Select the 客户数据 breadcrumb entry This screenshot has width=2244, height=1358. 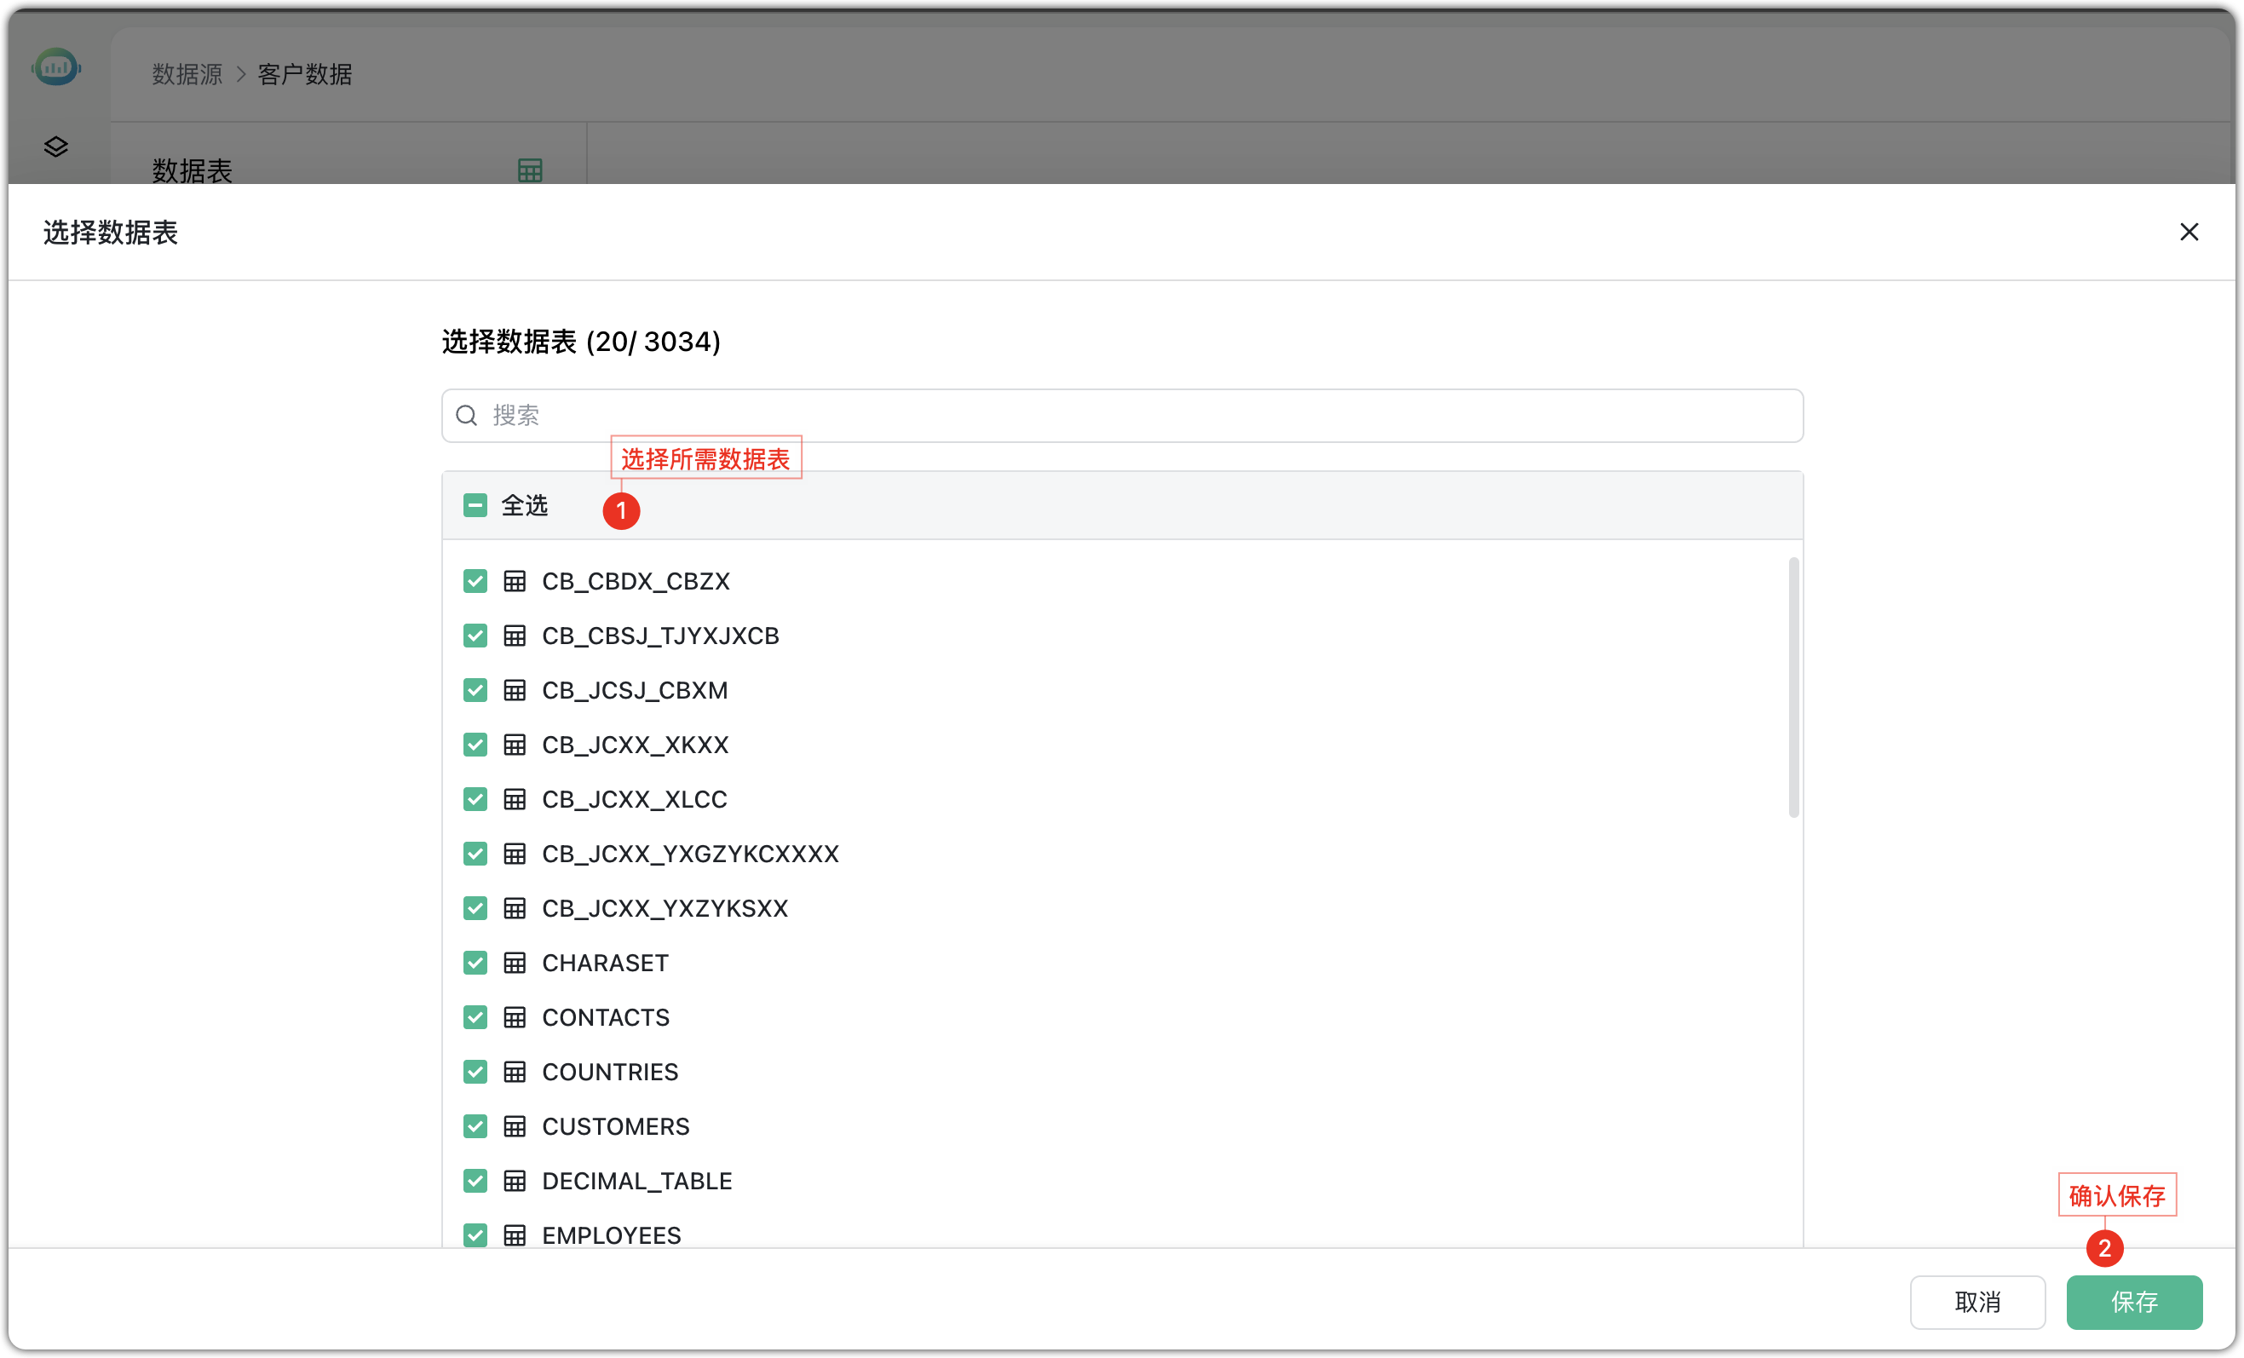pyautogui.click(x=304, y=75)
